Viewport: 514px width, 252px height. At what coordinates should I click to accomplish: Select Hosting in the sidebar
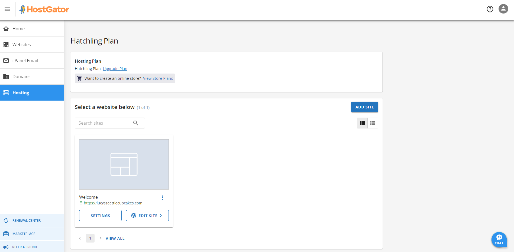click(x=20, y=92)
